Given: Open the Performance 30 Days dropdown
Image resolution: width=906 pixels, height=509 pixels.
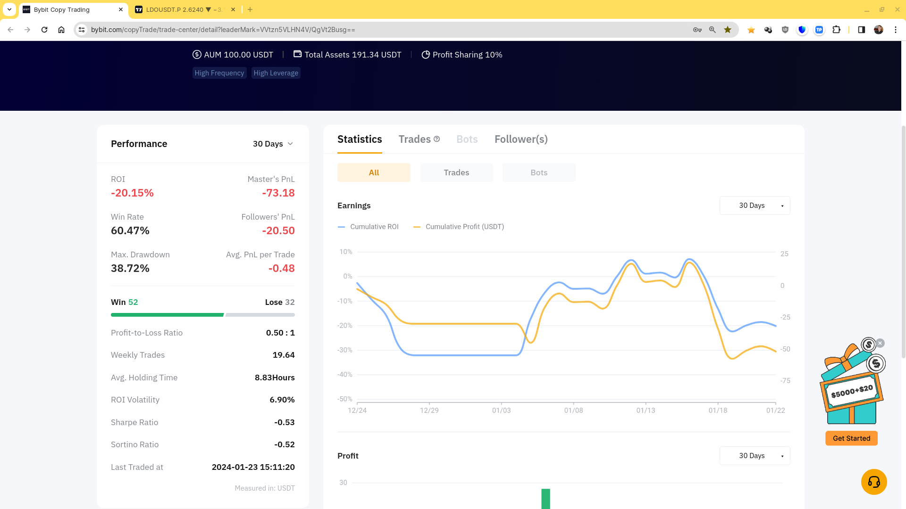Looking at the screenshot, I should [x=273, y=144].
